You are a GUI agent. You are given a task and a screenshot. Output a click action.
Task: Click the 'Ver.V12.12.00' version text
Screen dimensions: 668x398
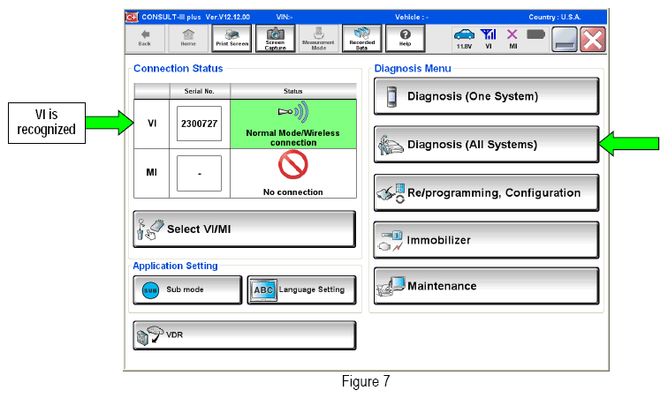tap(228, 17)
